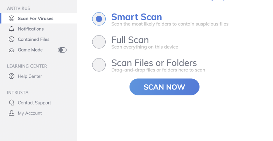Select the Smart Scan radio button

[99, 19]
